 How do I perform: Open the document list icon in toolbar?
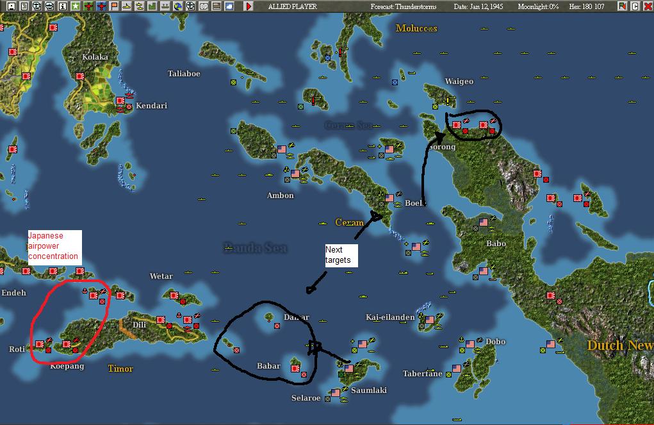click(x=24, y=6)
